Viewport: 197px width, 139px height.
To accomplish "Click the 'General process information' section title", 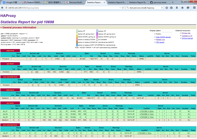I will pos(19,27).
